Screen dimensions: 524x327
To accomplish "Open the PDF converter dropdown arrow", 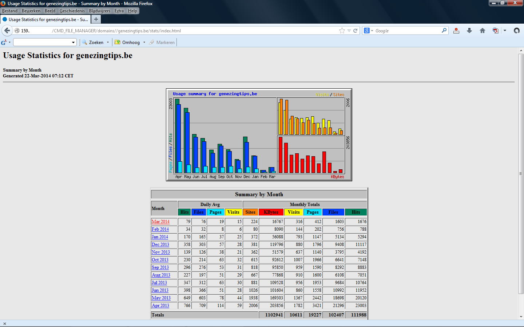I will 505,31.
